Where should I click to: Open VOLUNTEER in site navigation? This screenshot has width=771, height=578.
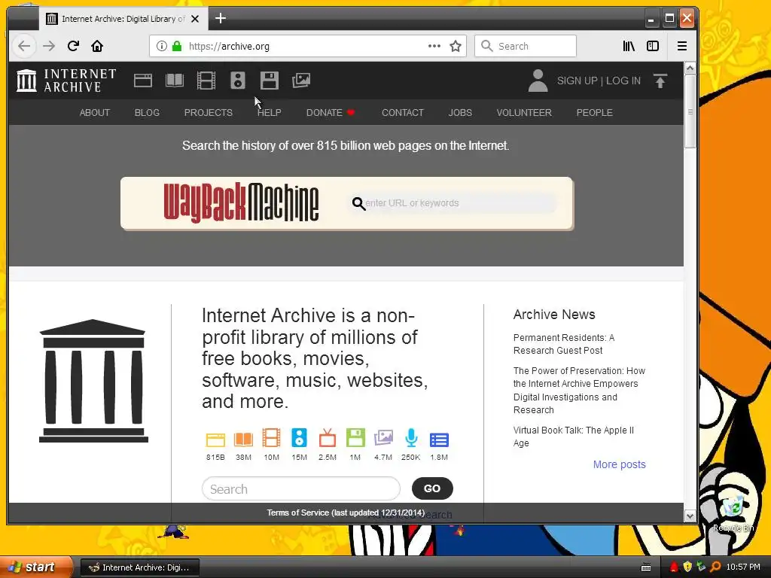click(524, 113)
